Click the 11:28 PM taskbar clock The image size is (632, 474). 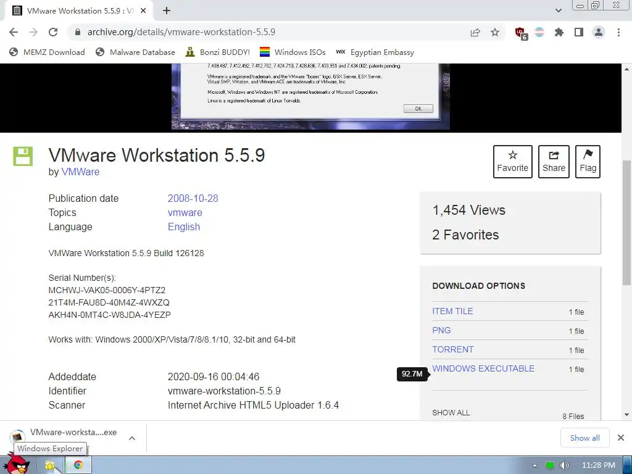[x=598, y=465]
